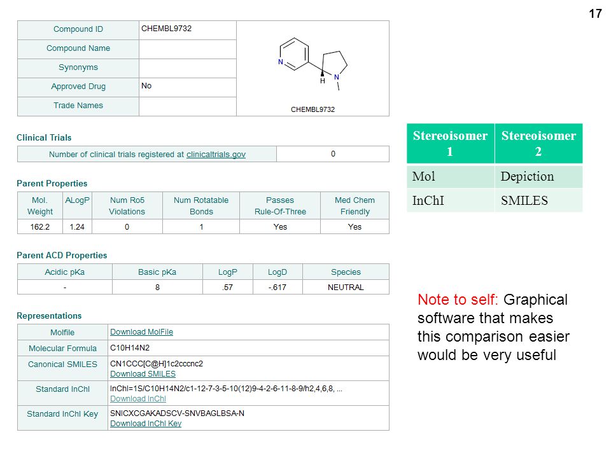Click the Acidic pKa column header
Image resolution: width=611 pixels, height=458 pixels.
click(65, 272)
